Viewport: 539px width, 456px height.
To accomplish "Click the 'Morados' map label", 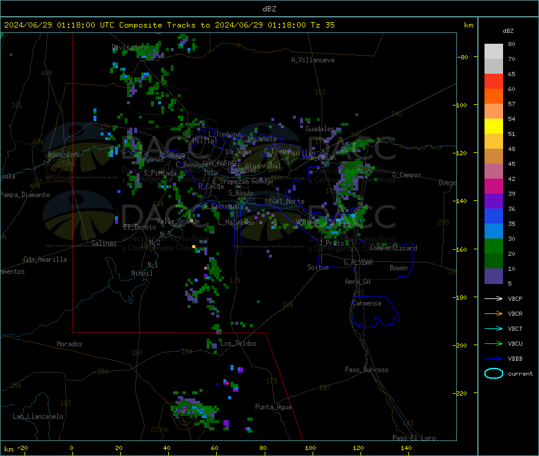I will point(69,344).
